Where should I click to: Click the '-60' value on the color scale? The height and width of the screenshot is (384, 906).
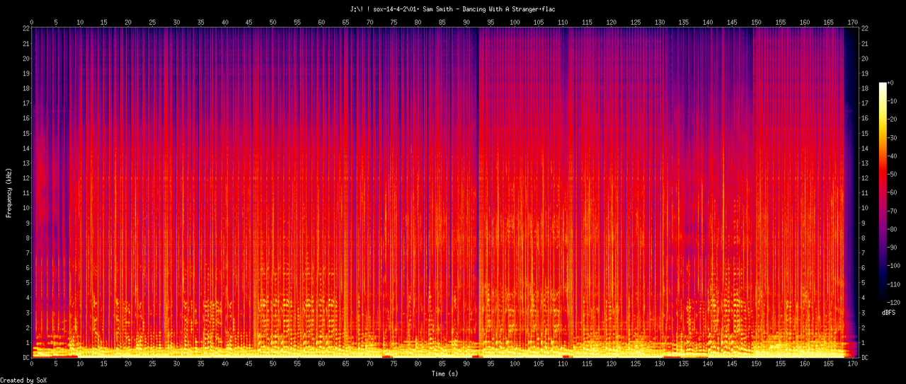coord(893,192)
